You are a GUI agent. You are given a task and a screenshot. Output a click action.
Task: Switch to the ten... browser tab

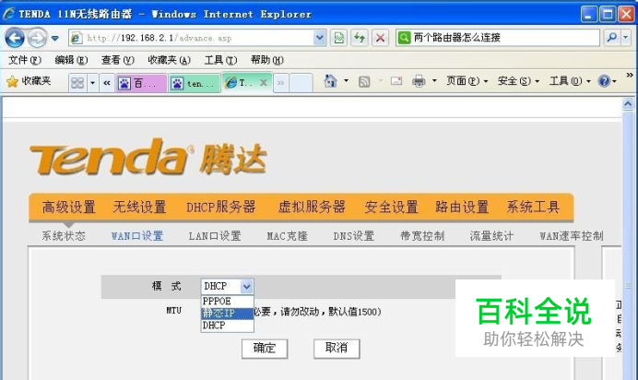195,83
